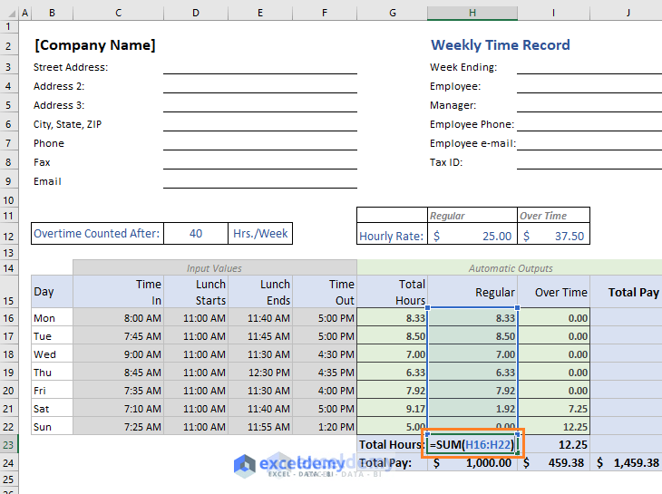Viewport: 662px width, 494px height.
Task: Click the Manager input line
Action: (x=589, y=105)
